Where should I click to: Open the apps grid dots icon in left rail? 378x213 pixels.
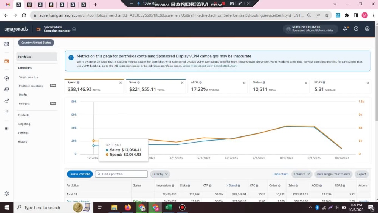[6, 129]
